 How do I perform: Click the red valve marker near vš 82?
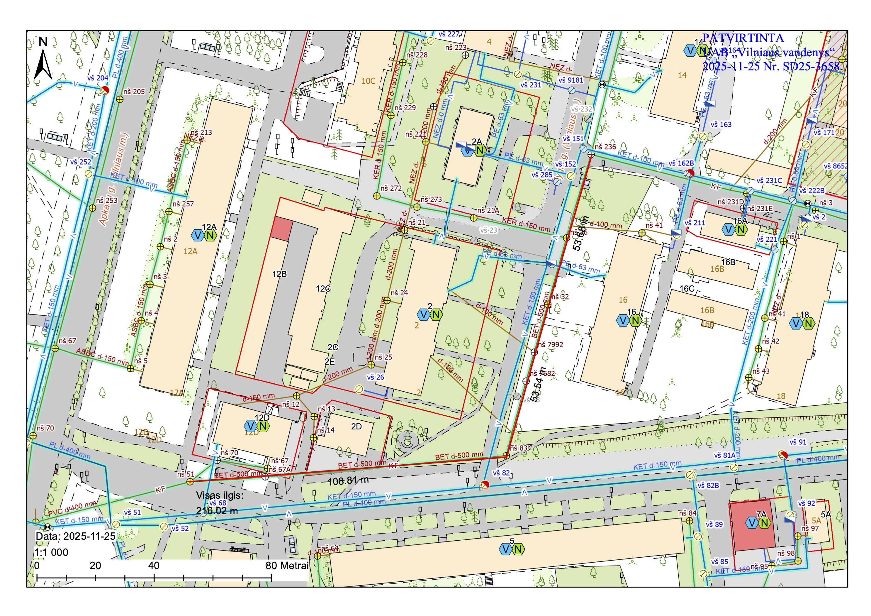[x=485, y=485]
